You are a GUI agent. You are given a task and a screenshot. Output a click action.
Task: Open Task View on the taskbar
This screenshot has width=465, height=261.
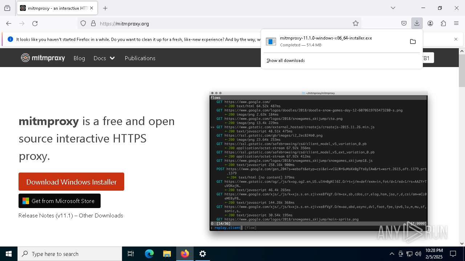click(x=131, y=254)
